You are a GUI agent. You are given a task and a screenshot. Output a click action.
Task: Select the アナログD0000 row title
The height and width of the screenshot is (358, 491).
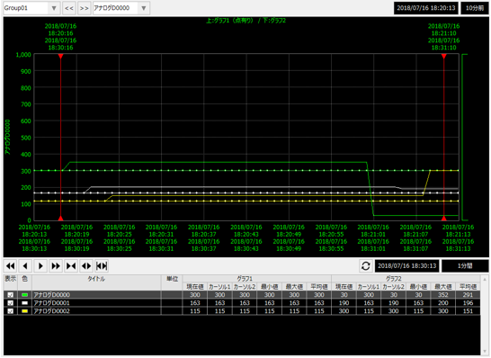click(51, 295)
